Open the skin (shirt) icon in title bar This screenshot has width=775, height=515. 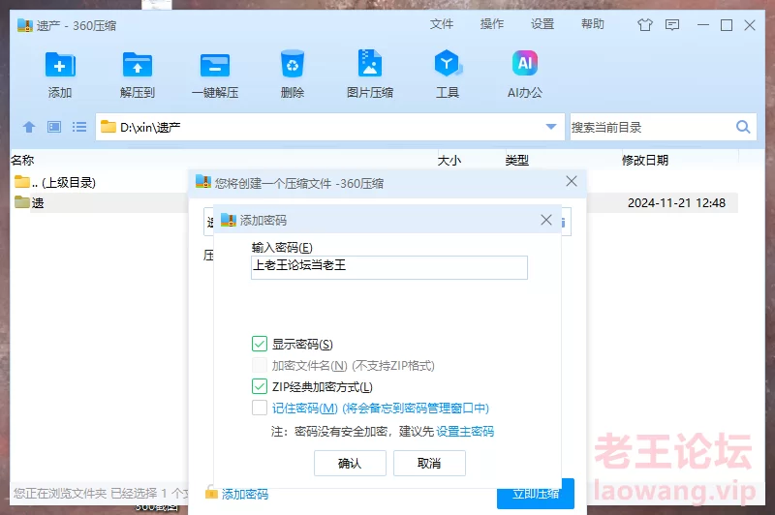click(645, 25)
